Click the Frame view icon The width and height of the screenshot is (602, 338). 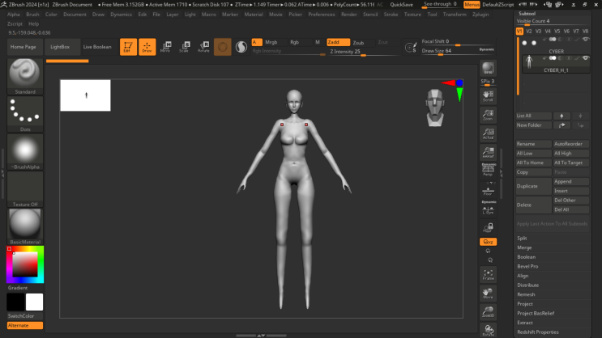click(488, 275)
